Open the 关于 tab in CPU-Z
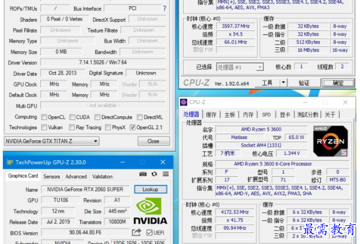 [x=330, y=115]
